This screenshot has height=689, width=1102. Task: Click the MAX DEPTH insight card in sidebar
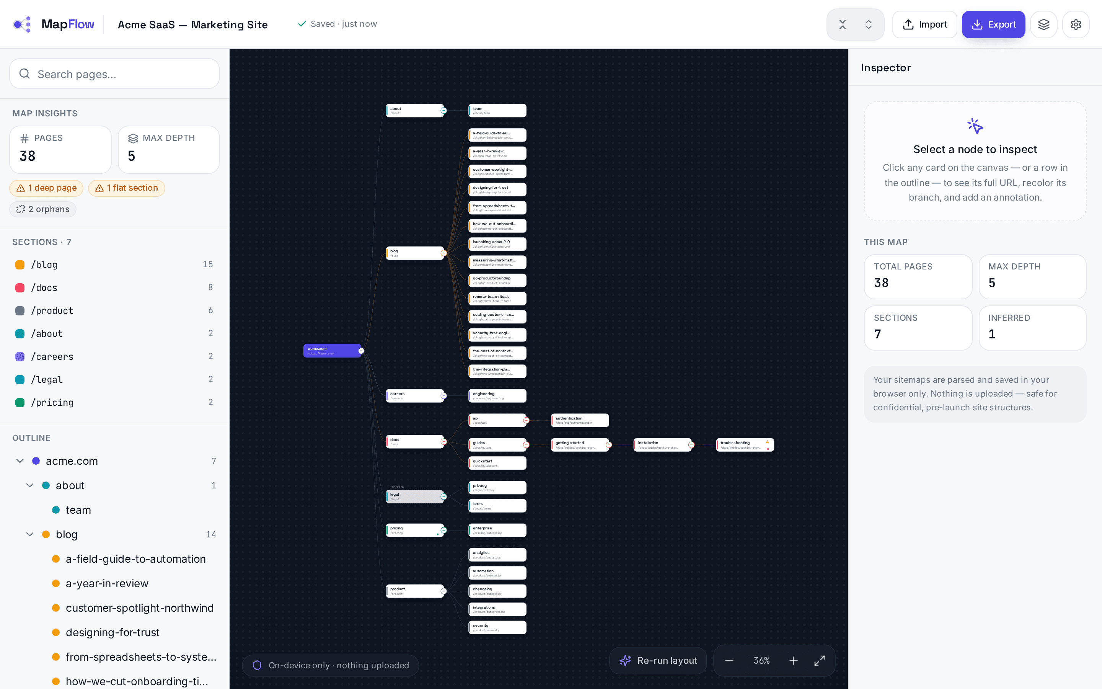point(168,149)
